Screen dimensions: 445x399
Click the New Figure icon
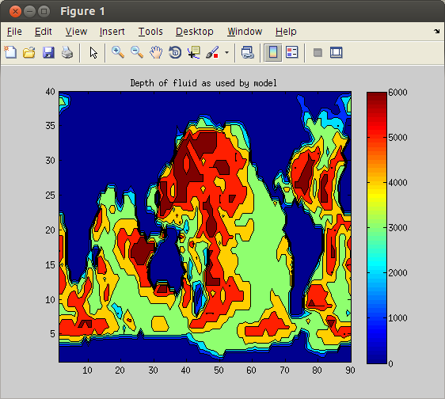[10, 52]
